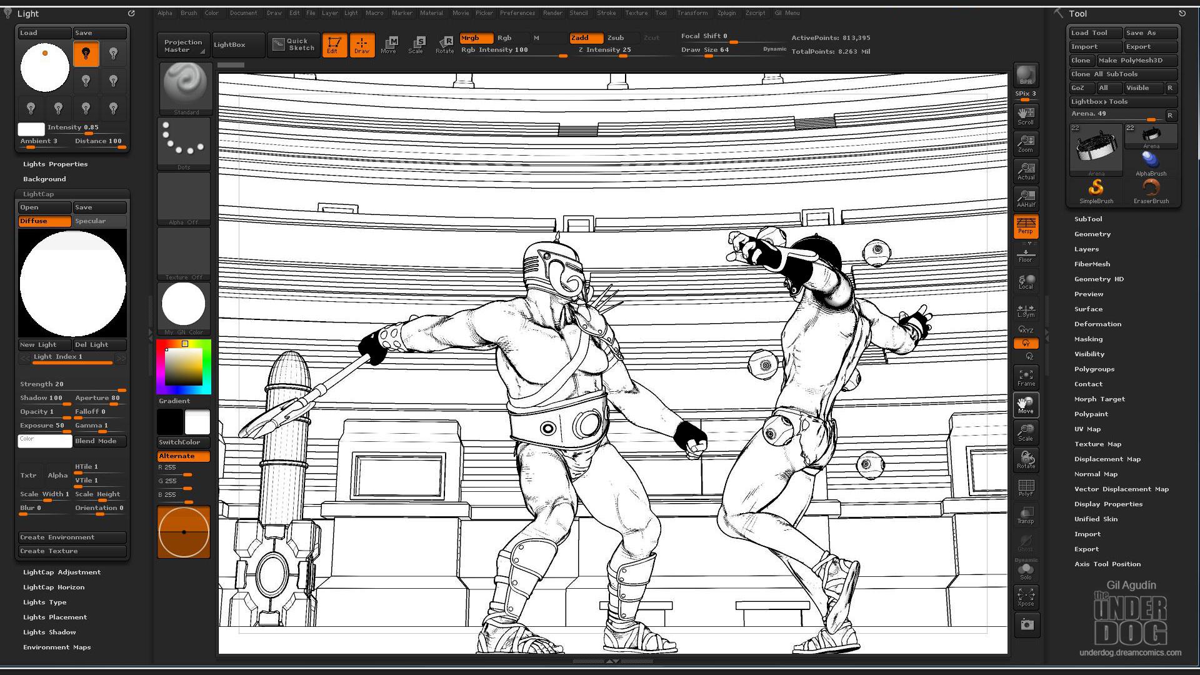Click the Zoom canvas icon
The image size is (1200, 675).
pos(1026,143)
